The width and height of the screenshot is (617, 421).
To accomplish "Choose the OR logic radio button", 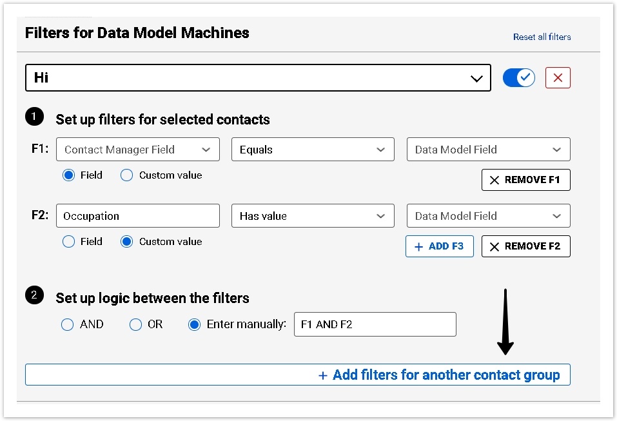I will [x=135, y=325].
